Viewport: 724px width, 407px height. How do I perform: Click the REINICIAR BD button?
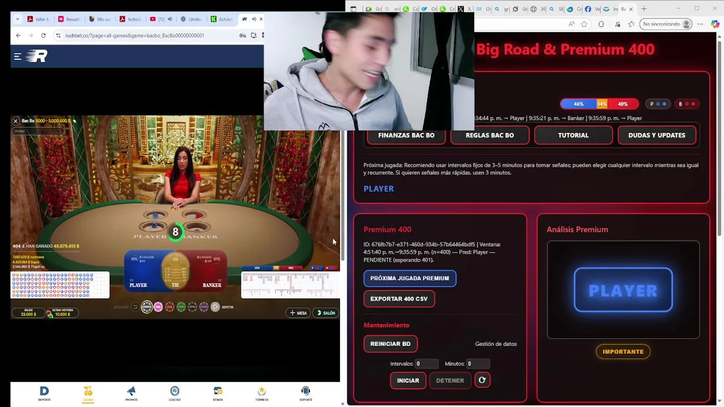(390, 344)
